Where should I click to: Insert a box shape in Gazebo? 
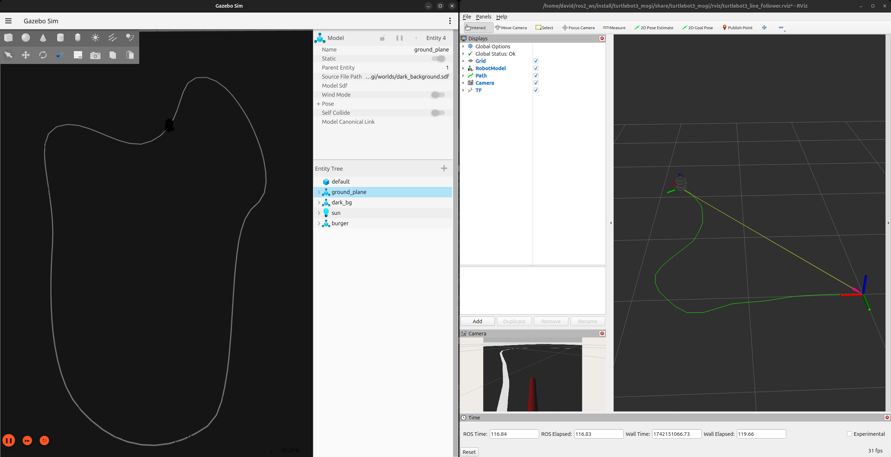9,38
